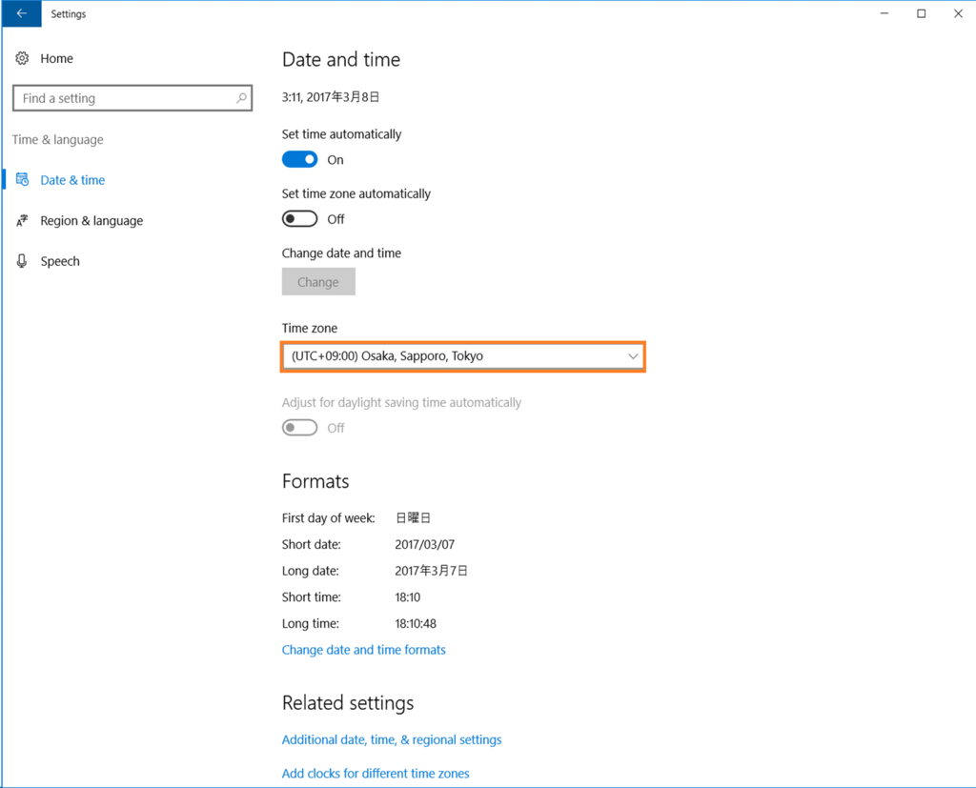The width and height of the screenshot is (976, 788).
Task: Toggle the daylight saving time switch
Action: [299, 428]
